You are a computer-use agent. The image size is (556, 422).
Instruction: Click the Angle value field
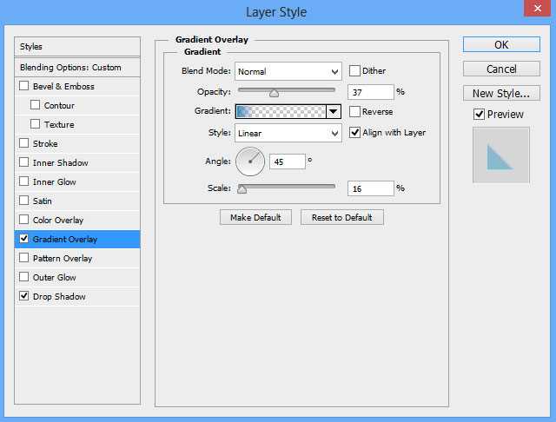tap(288, 162)
